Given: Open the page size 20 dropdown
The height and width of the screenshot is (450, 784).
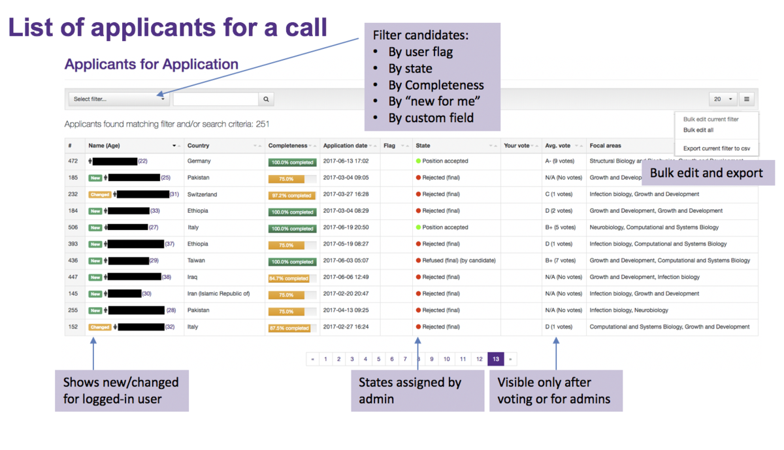Looking at the screenshot, I should (x=723, y=99).
